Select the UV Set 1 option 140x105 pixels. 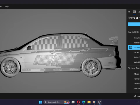coord(137,52)
